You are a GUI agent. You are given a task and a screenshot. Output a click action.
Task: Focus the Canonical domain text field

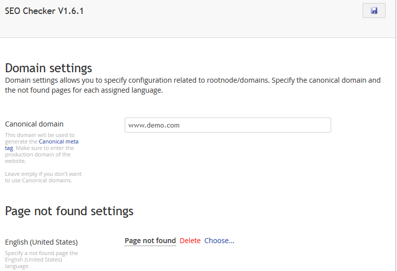(227, 125)
